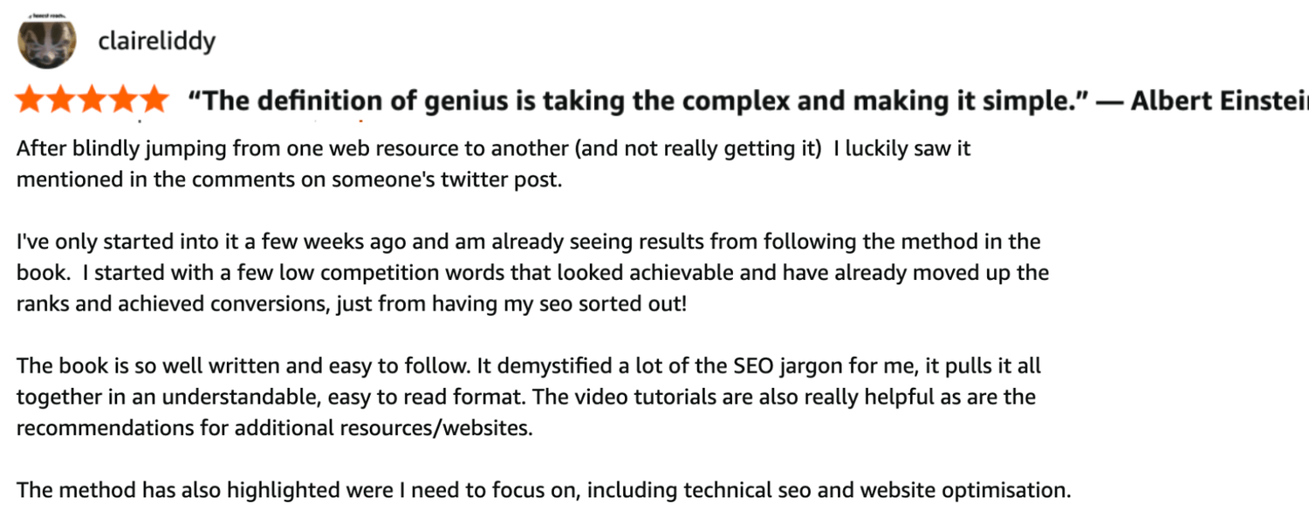Open the claireliddy username link
Viewport: 1309px width, 531px height.
157,41
